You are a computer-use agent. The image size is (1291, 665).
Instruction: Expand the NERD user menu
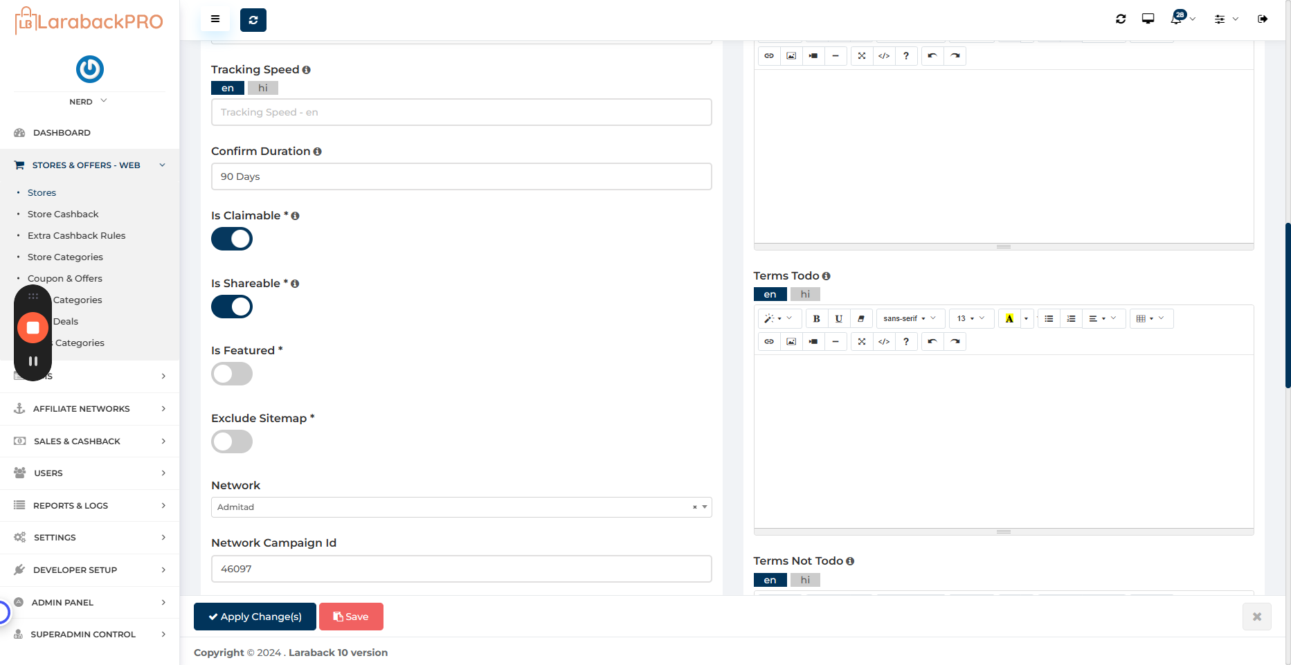tap(89, 102)
